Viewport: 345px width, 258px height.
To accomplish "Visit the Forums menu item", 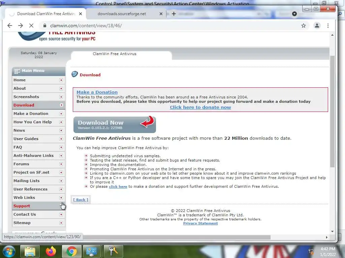I will (x=38, y=164).
